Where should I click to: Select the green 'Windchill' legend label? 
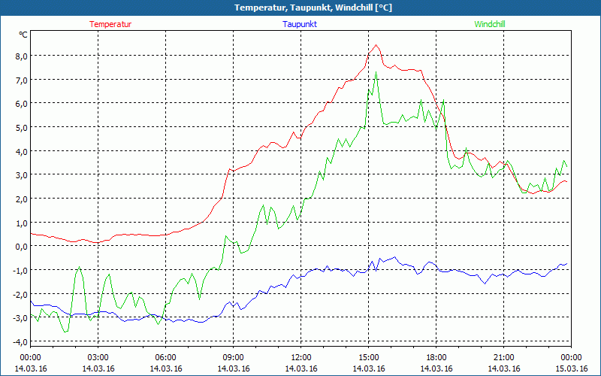[x=490, y=24]
